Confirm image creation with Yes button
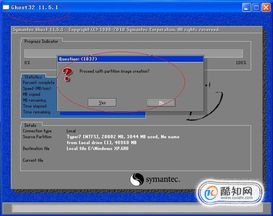The width and height of the screenshot is (273, 216). coord(102,102)
